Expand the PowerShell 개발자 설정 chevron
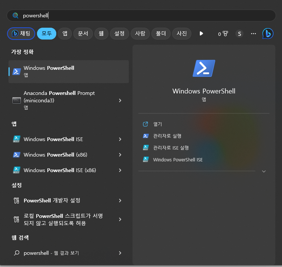Viewport: 282px width, 267px height. (120, 201)
